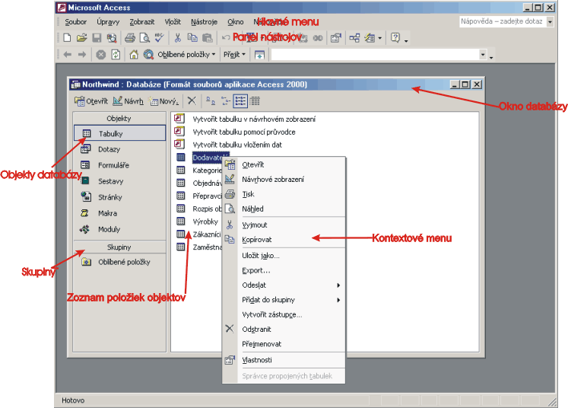Click the Spelling check toolbar icon
Screen dimensions: 568x408
tap(159, 38)
